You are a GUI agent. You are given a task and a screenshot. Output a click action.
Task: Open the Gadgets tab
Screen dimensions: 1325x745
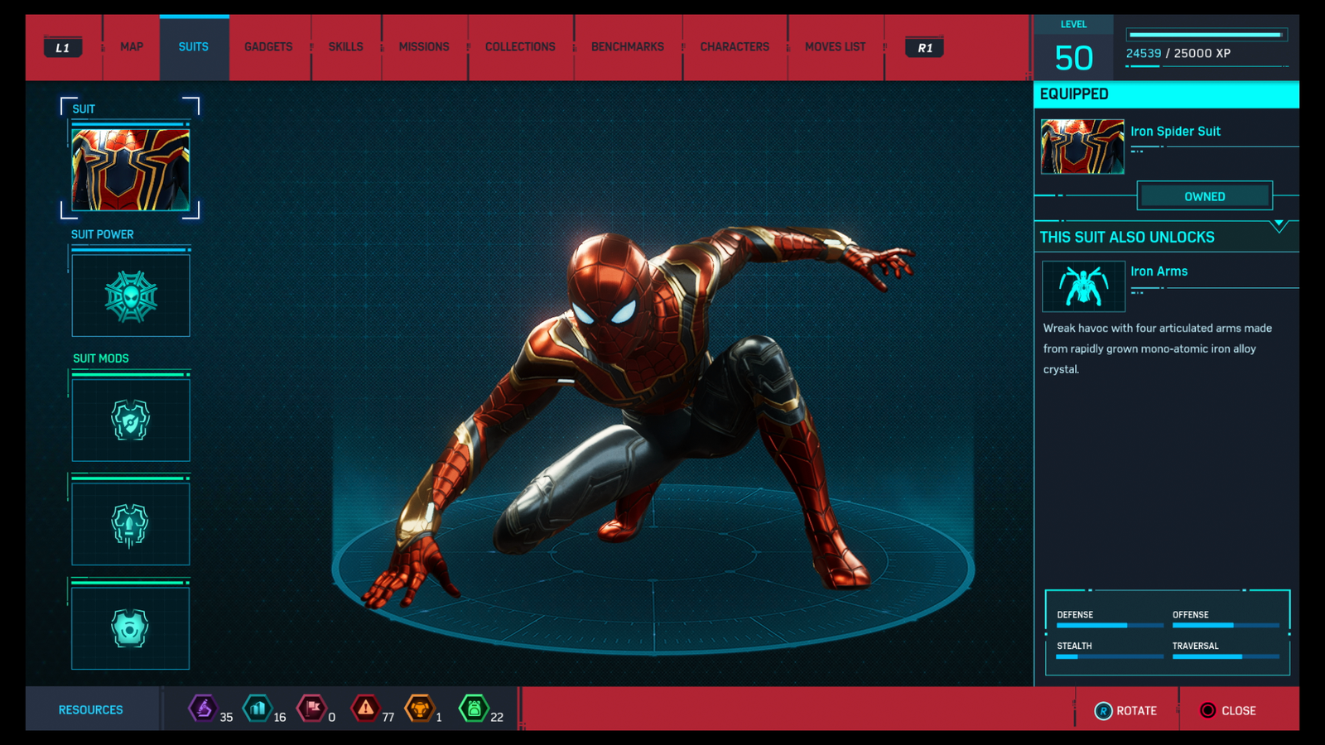pyautogui.click(x=268, y=47)
